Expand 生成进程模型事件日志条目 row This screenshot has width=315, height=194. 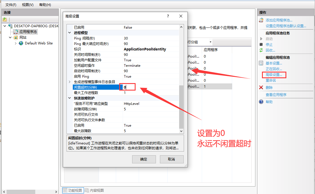click(x=70, y=82)
